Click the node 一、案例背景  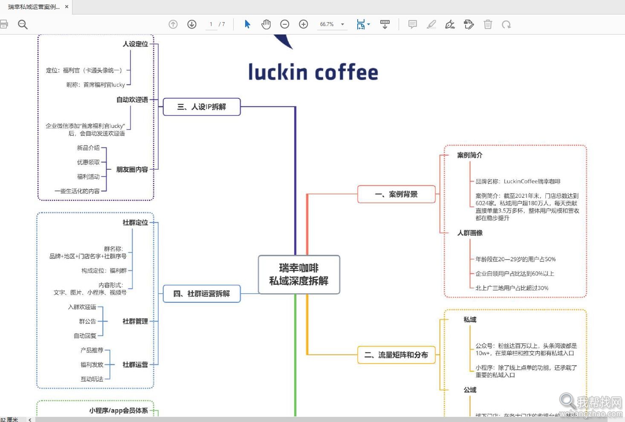(396, 194)
